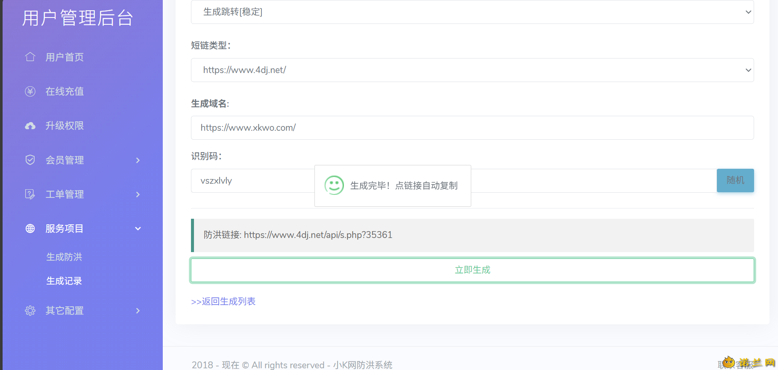
Task: Click the 立即生成 button
Action: tap(473, 270)
